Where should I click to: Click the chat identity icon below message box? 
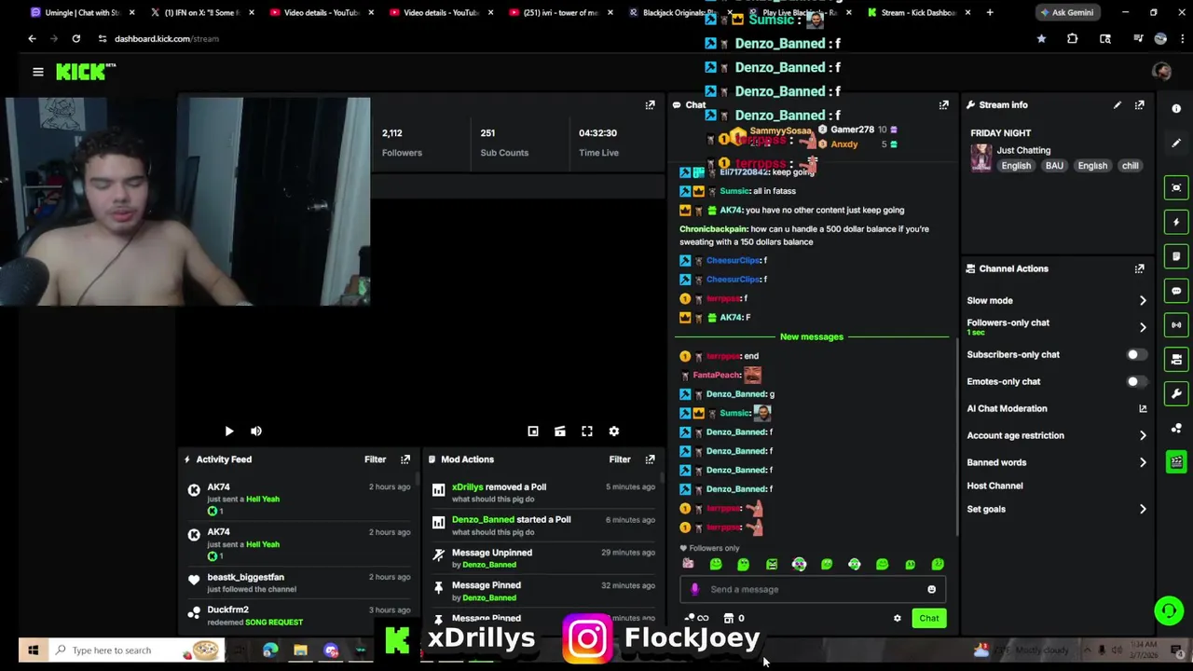(696, 619)
